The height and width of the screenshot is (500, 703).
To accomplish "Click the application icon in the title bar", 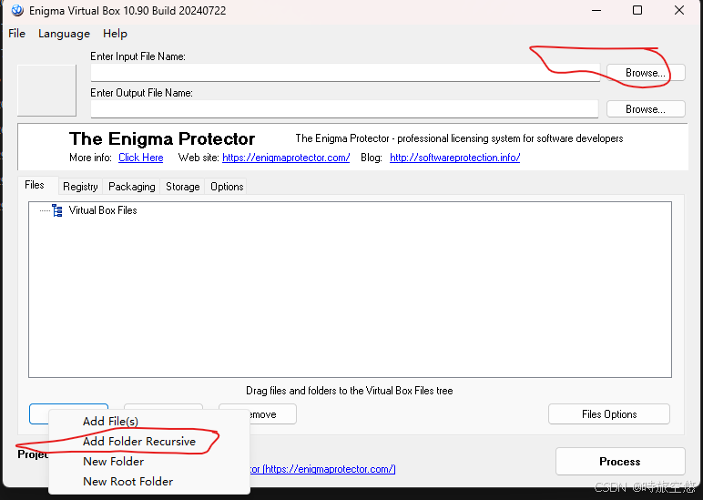I will pyautogui.click(x=17, y=10).
